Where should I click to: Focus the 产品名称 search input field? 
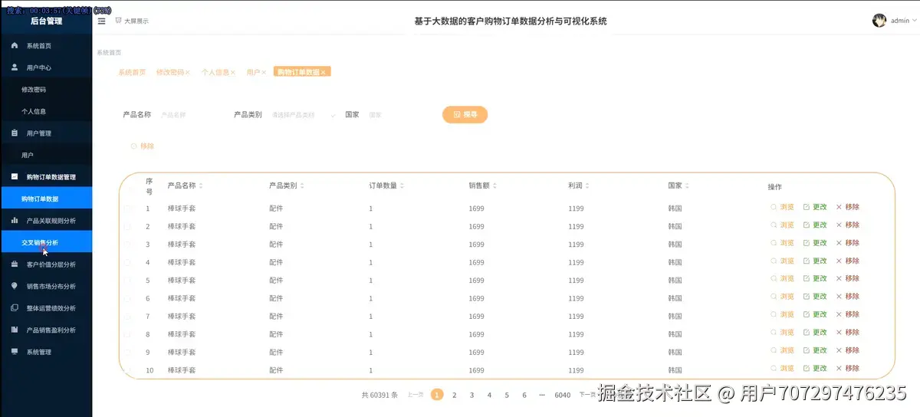[189, 115]
